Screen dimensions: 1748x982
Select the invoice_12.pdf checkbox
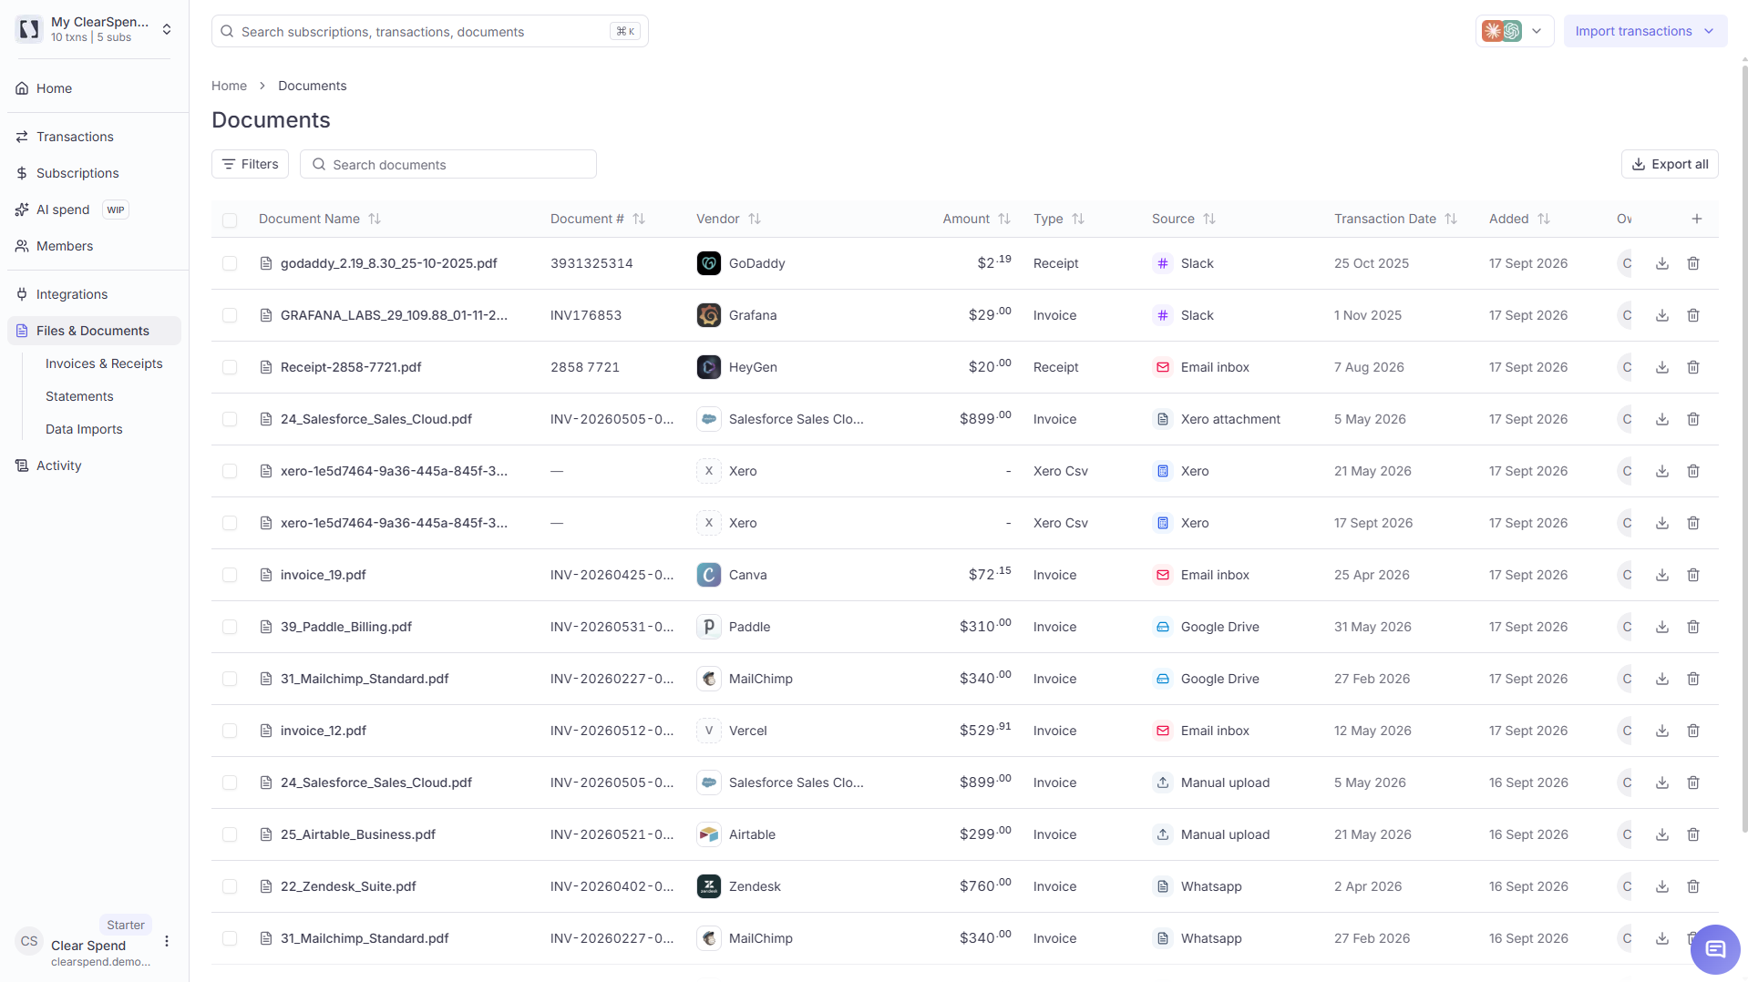point(230,731)
